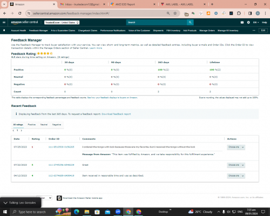
Task: Click the zoom magnifier icon in the address bar
Action: coord(168,13)
